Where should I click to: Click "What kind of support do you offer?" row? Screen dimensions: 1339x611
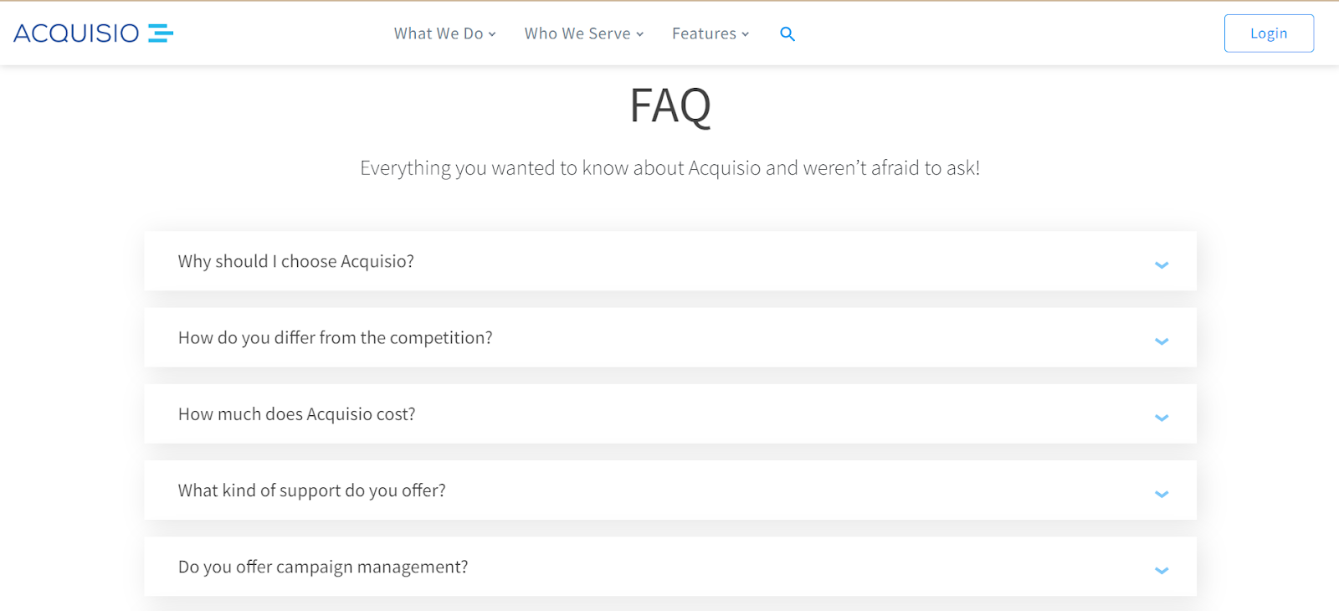tap(311, 490)
